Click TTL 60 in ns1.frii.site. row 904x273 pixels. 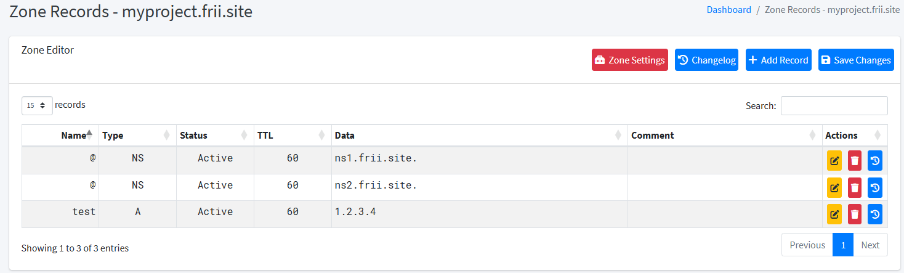pyautogui.click(x=293, y=158)
